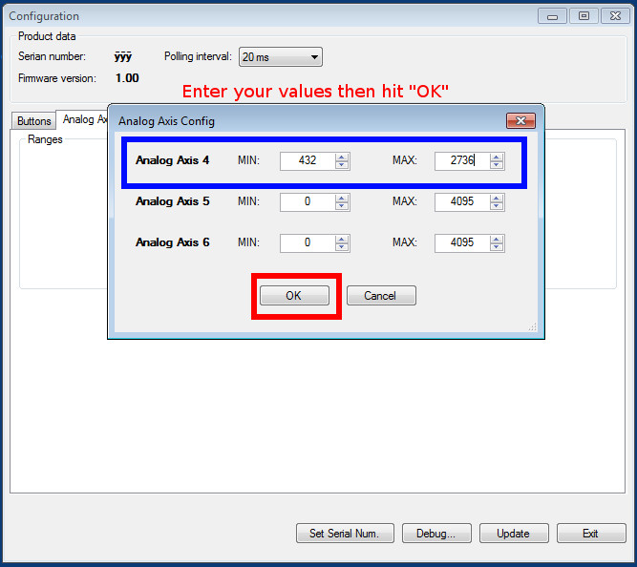This screenshot has width=637, height=567.
Task: Click the firmware version value 1.00
Action: point(127,78)
